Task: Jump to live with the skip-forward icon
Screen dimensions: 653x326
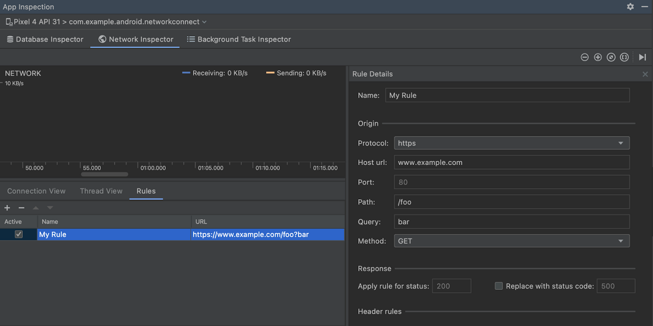Action: (x=642, y=57)
